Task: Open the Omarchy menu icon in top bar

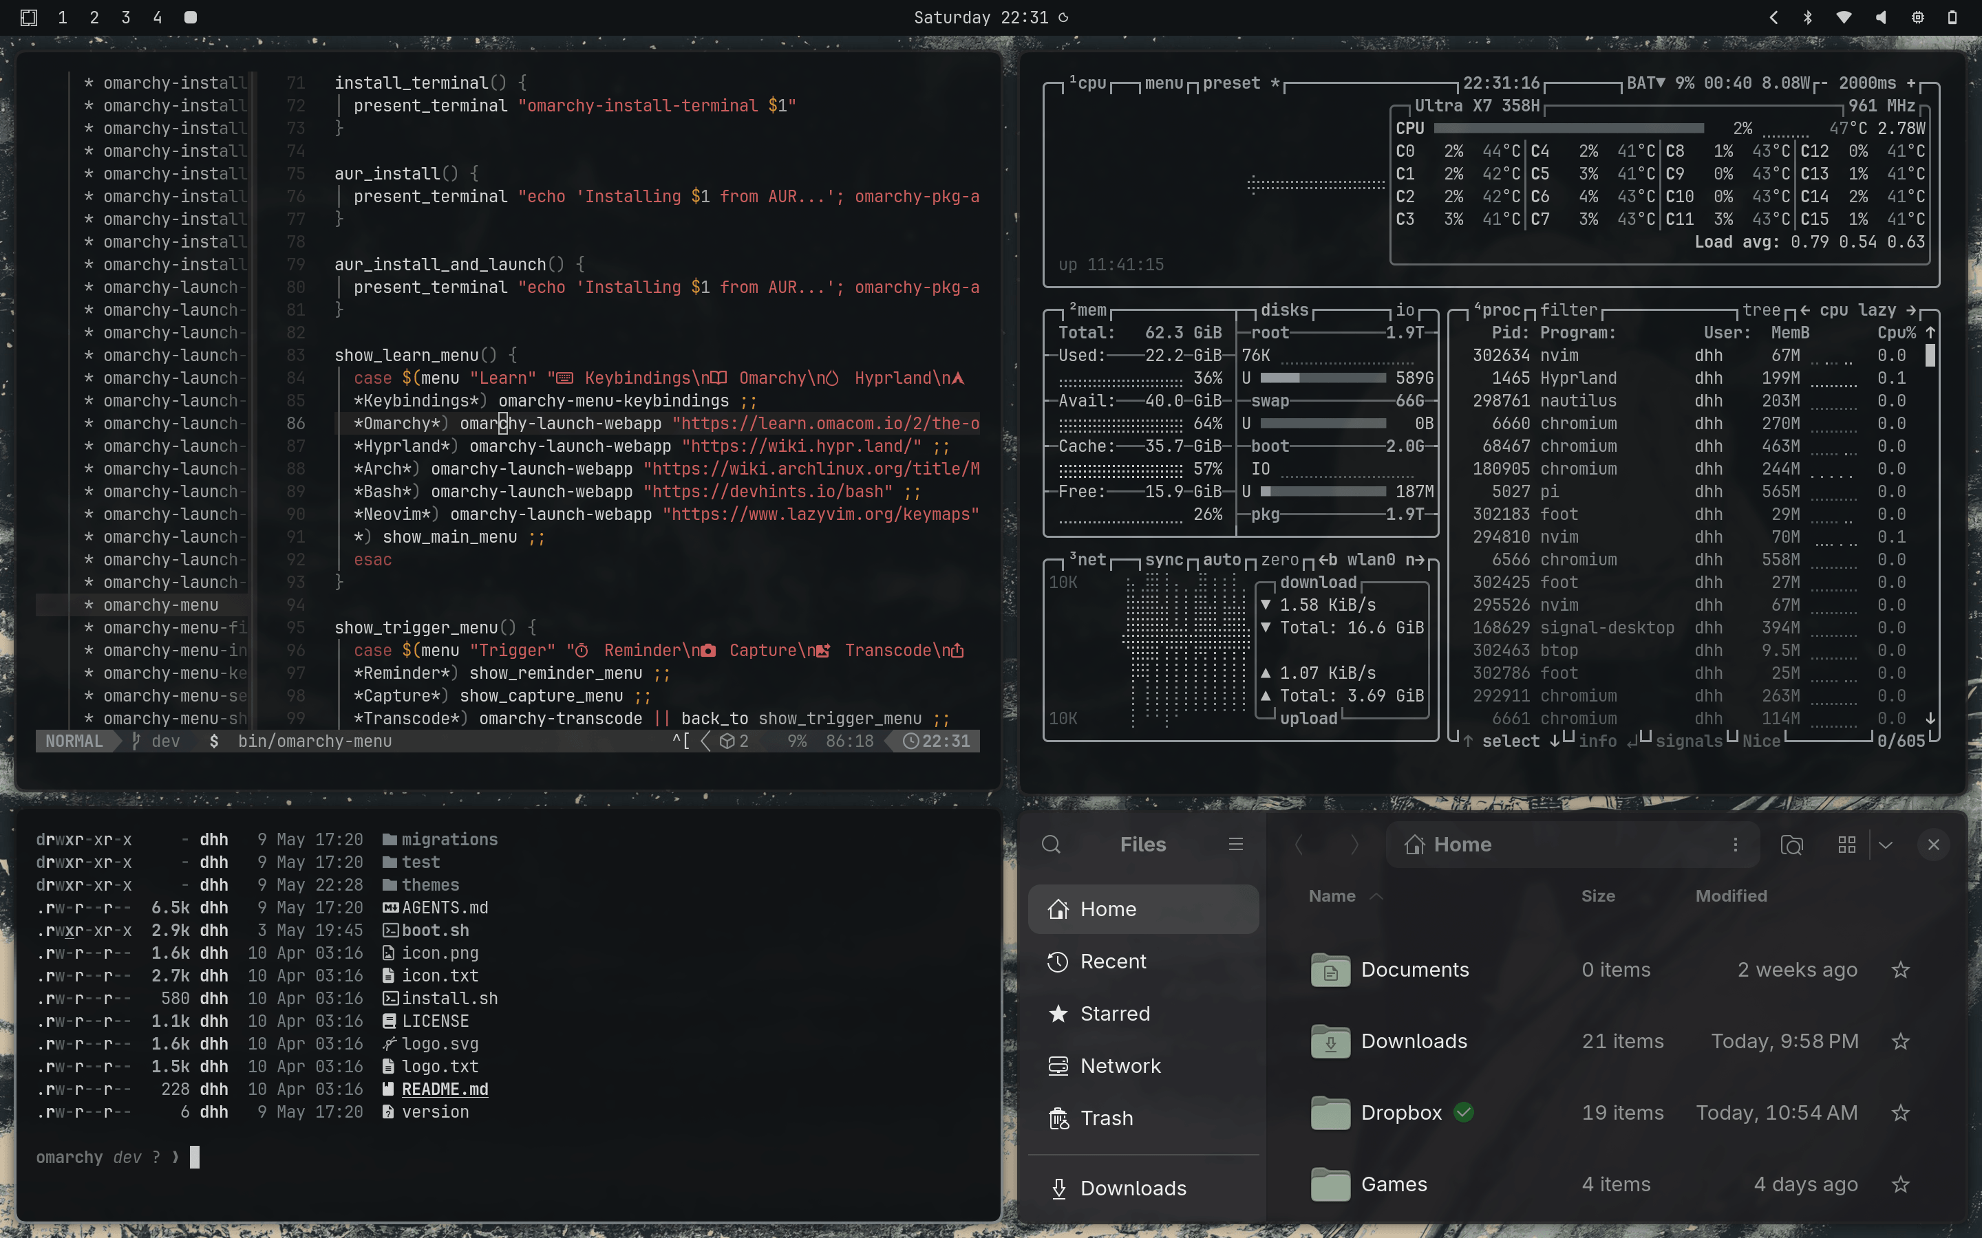Action: pos(29,17)
